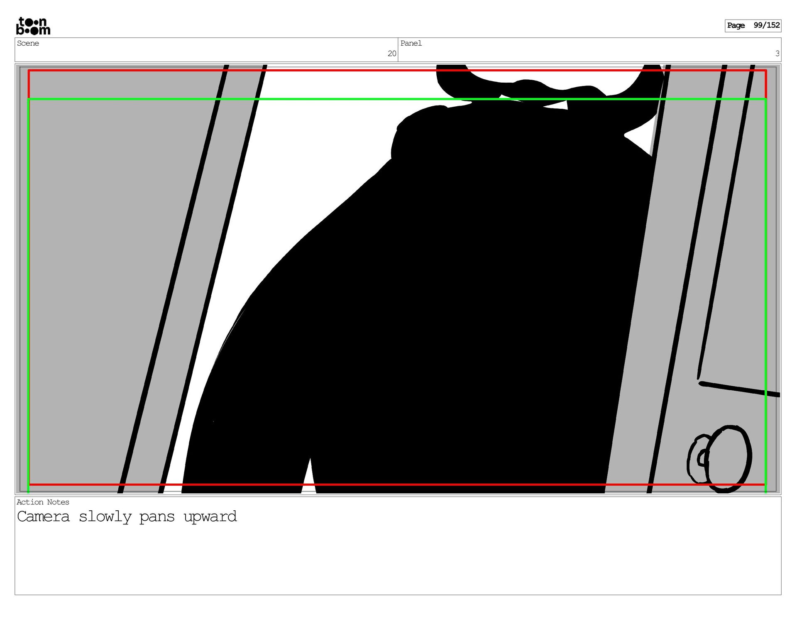Click the Action Notes label
The image size is (797, 617).
(x=43, y=502)
